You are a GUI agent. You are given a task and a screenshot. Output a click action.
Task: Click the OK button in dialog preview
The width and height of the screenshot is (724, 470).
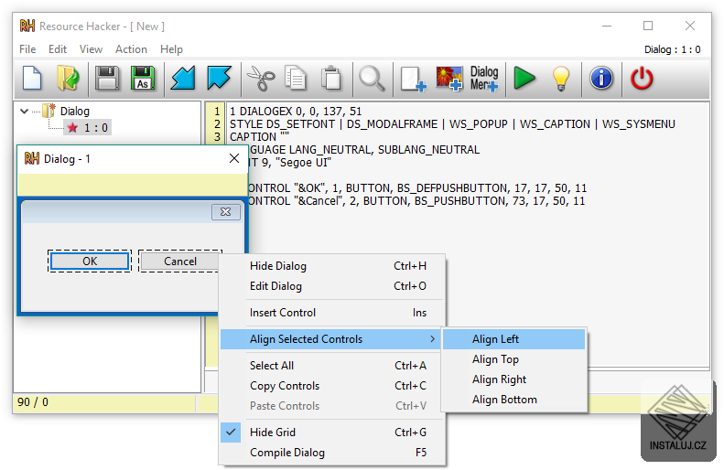90,262
